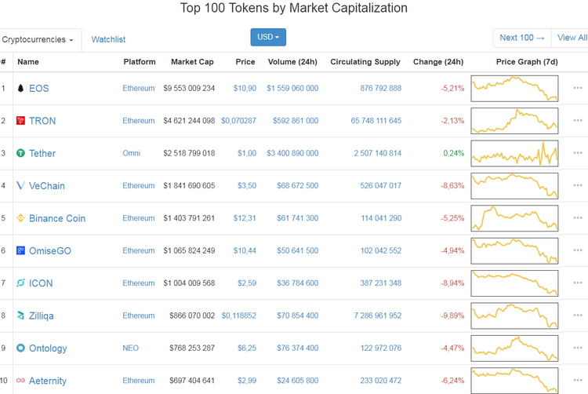Click the NEO platform link for Ontology
The height and width of the screenshot is (394, 588).
(130, 348)
